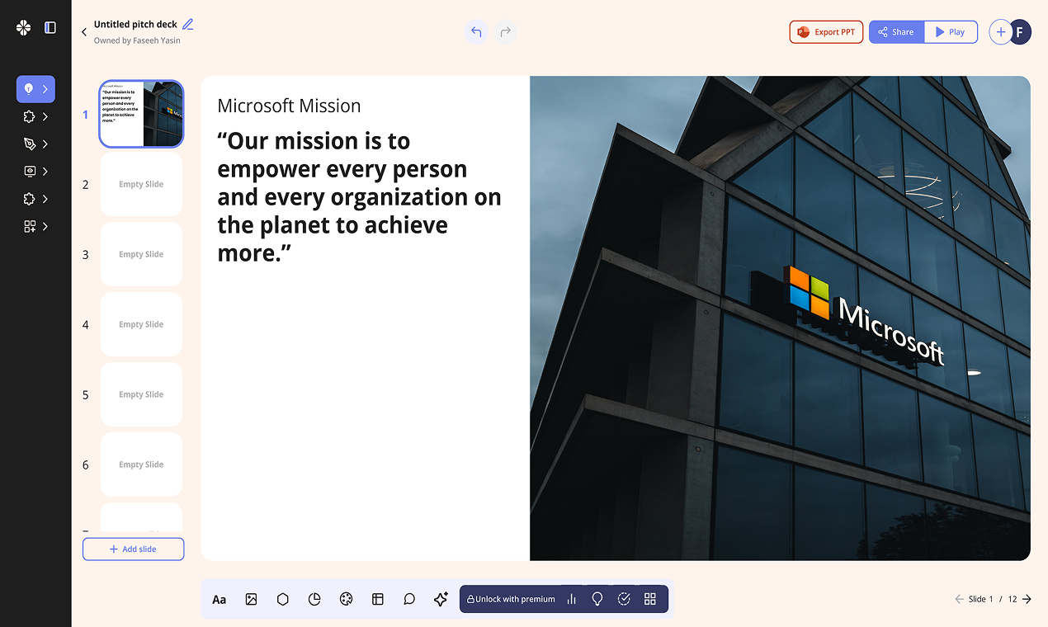Open the AI sparkle tool
1048x627 pixels.
[x=441, y=600]
